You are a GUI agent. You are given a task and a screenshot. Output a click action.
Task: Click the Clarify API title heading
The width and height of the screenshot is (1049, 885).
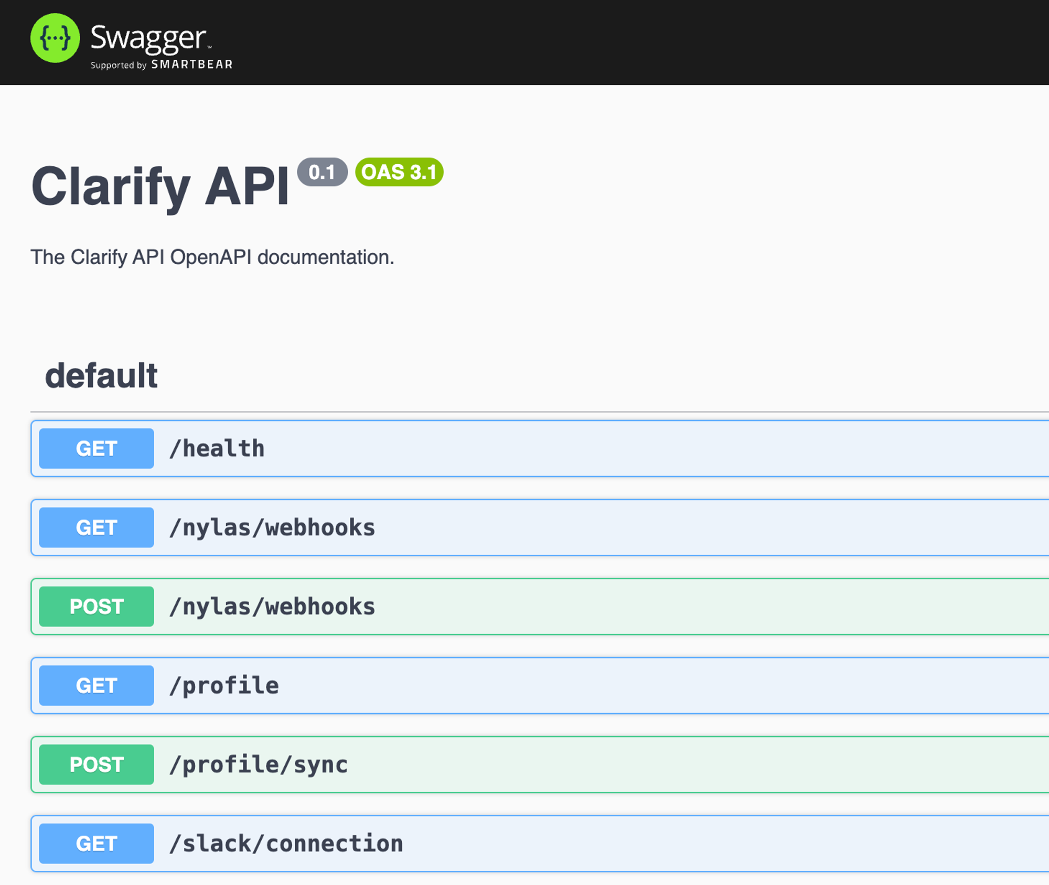160,186
